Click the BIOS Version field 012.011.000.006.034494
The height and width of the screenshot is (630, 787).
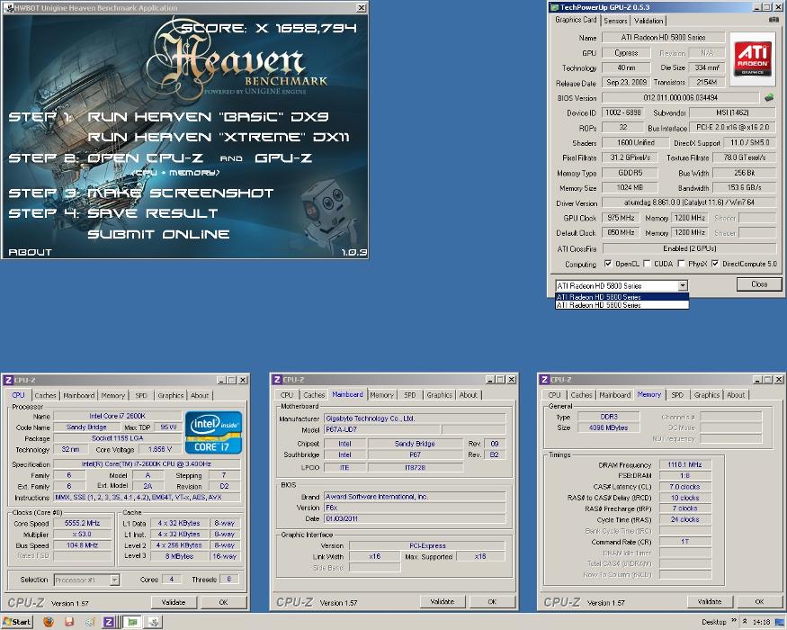[x=681, y=97]
